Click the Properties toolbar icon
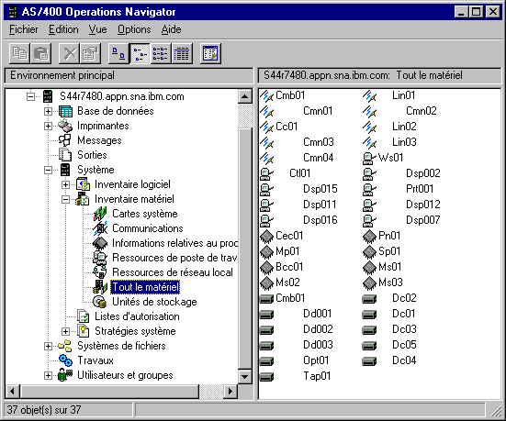 click(90, 53)
